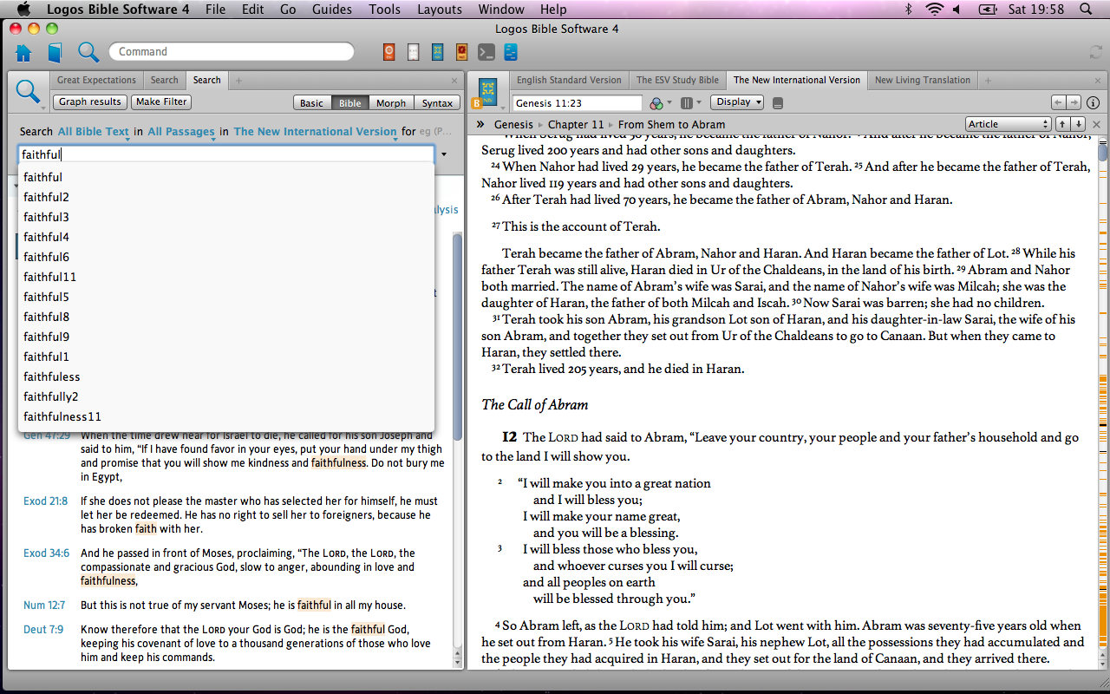Open the Num 12:7 result link
Viewport: 1110px width, 694px height.
coord(43,606)
